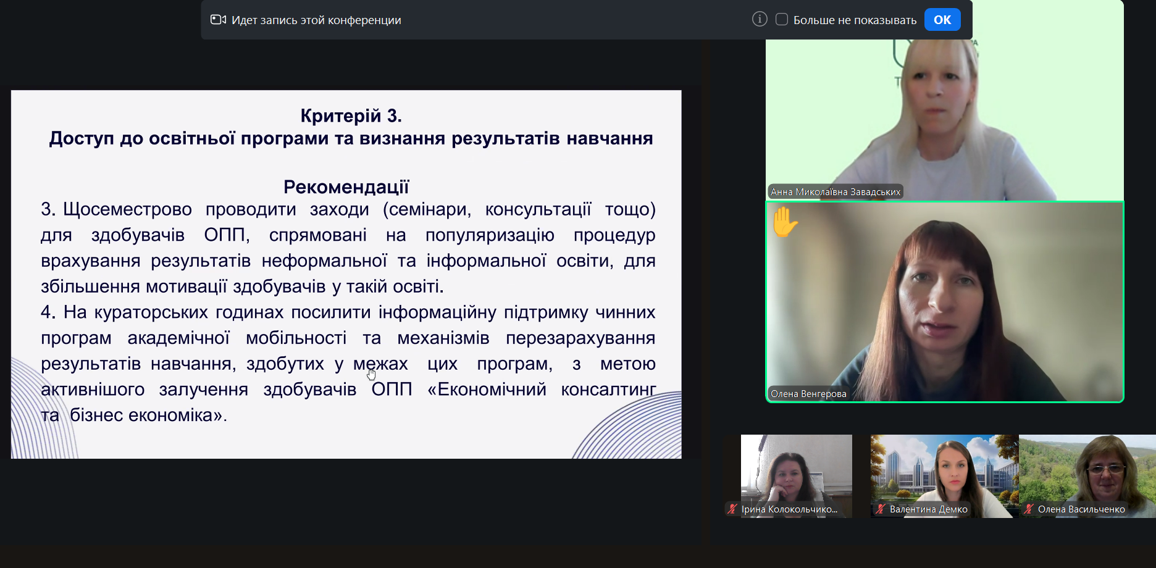The width and height of the screenshot is (1156, 568).
Task: Click the info icon beside the checkbox
Action: pos(760,20)
